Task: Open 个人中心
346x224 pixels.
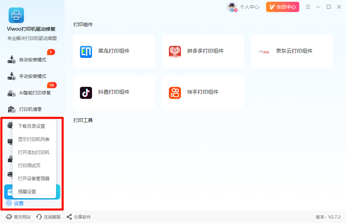Action: pos(249,7)
